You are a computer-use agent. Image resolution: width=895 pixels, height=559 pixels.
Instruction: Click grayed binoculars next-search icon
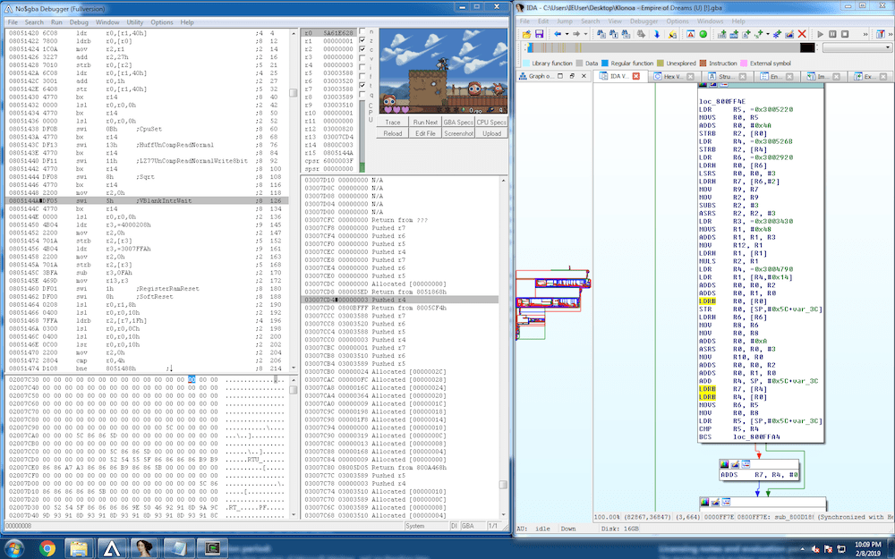coord(641,34)
